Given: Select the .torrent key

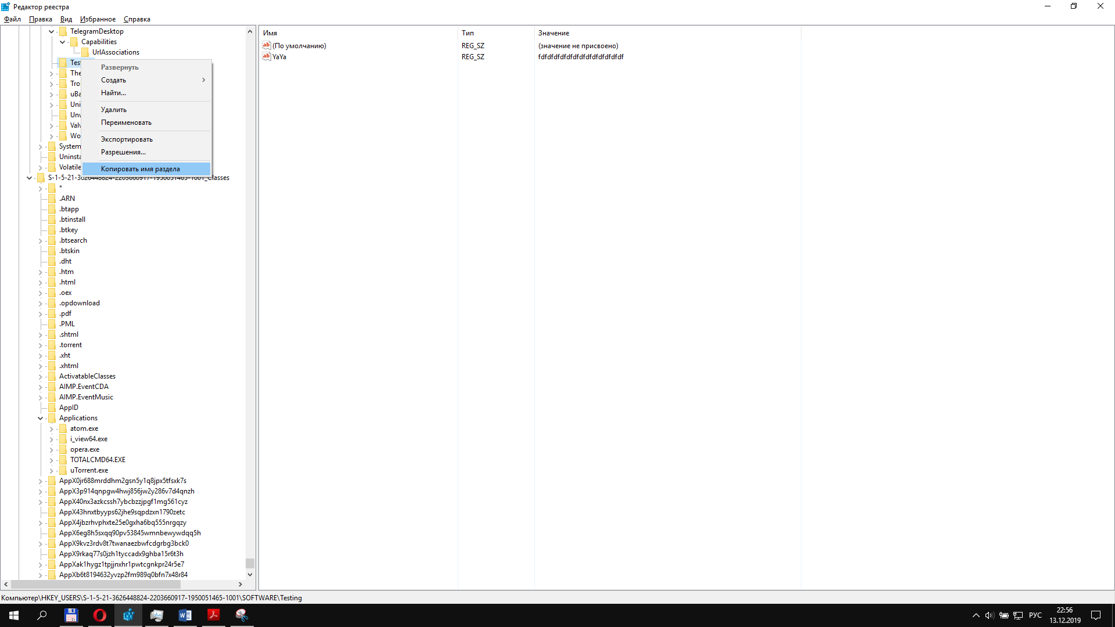Looking at the screenshot, I should 70,345.
